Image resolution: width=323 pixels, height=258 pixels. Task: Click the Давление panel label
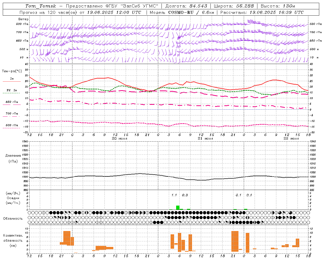(x=13, y=156)
